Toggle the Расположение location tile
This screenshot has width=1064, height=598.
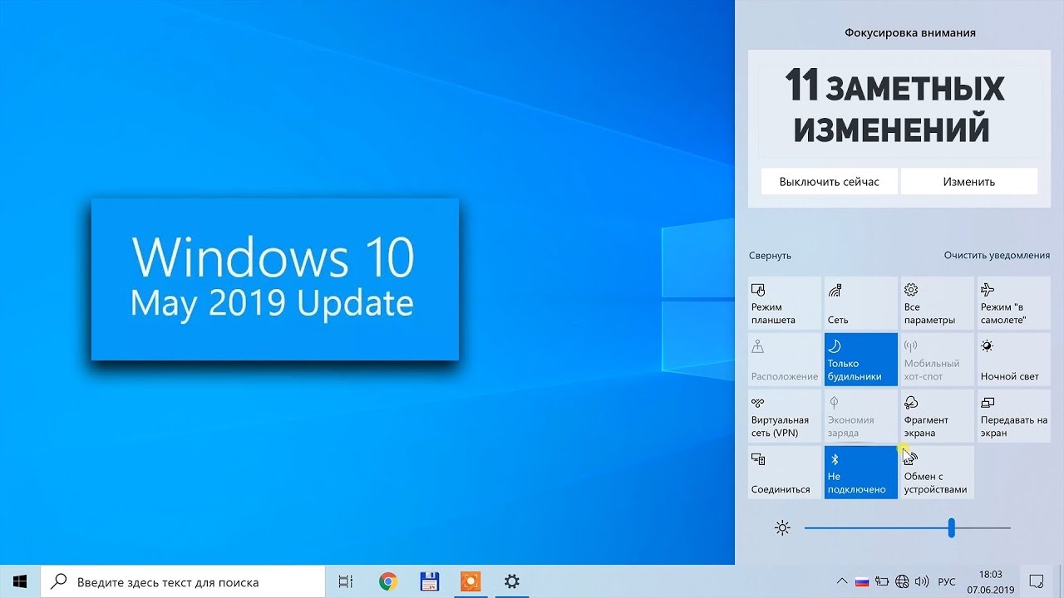click(784, 360)
